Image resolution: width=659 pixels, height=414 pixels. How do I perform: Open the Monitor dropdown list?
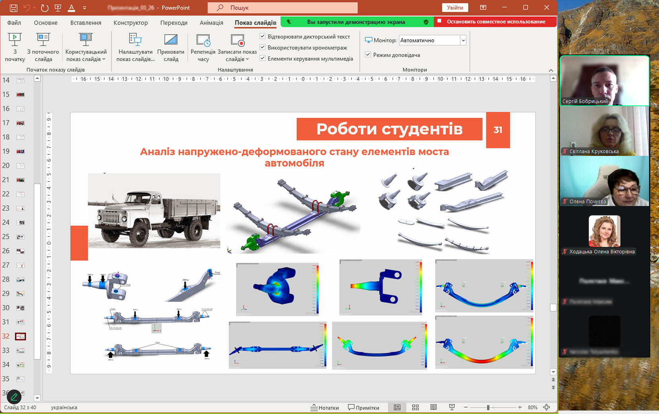click(x=463, y=40)
